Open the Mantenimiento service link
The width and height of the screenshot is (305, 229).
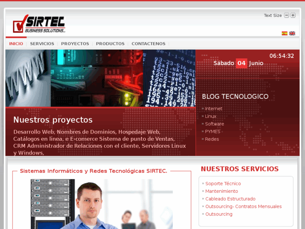click(x=222, y=191)
